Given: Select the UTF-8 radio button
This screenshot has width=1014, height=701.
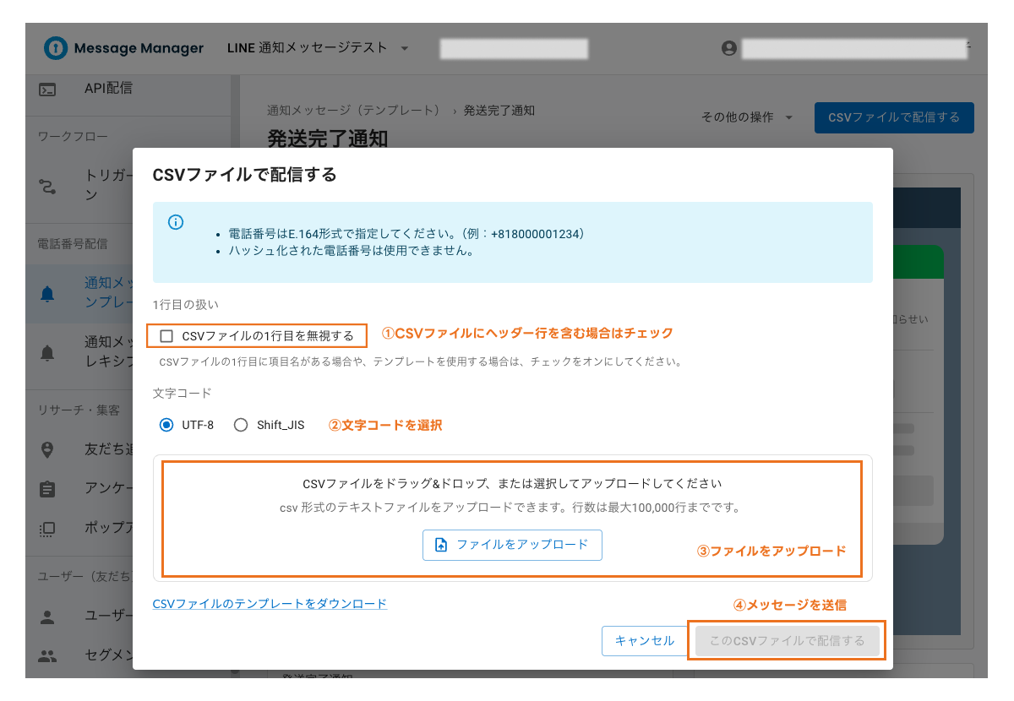Looking at the screenshot, I should (x=166, y=425).
